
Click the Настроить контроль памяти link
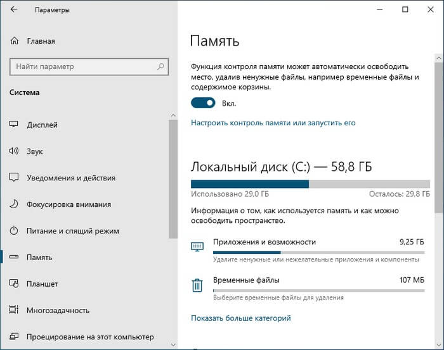pyautogui.click(x=273, y=123)
